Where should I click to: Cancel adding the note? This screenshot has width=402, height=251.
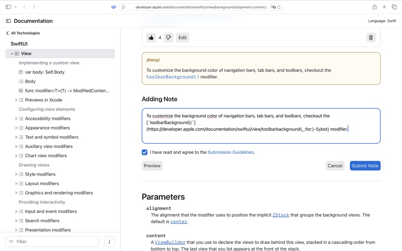coord(335,166)
